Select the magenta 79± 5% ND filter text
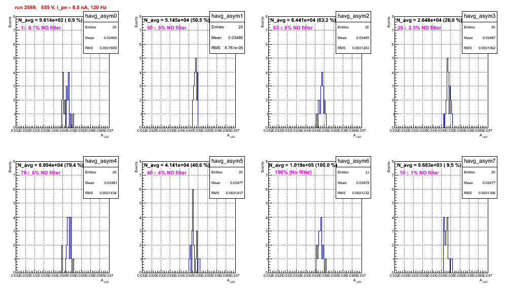This screenshot has height=290, width=505. coord(41,173)
